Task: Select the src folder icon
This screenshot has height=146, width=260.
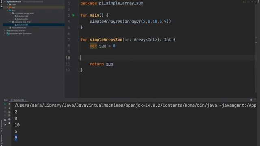Action: (10, 10)
